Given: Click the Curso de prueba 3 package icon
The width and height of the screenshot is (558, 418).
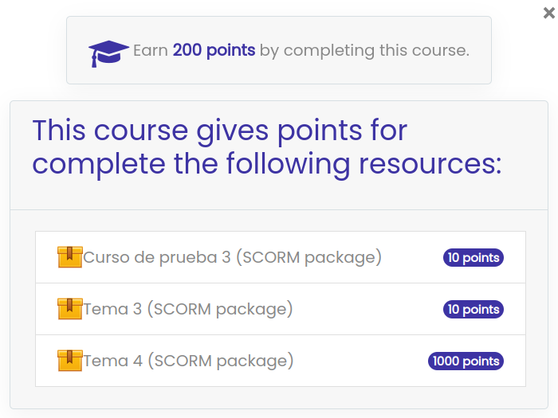Looking at the screenshot, I should 70,257.
